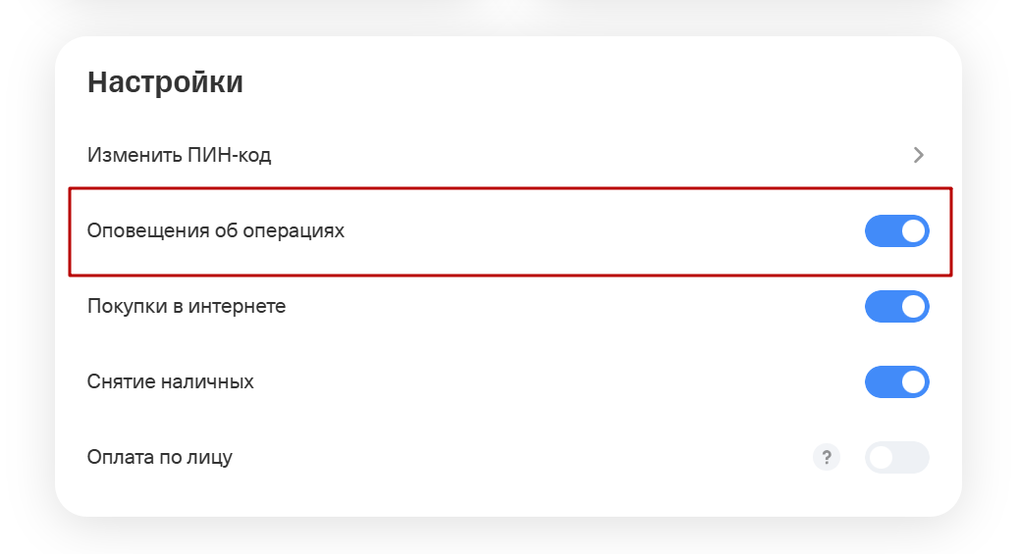Click the Настройки heading
The image size is (1019, 554).
165,83
